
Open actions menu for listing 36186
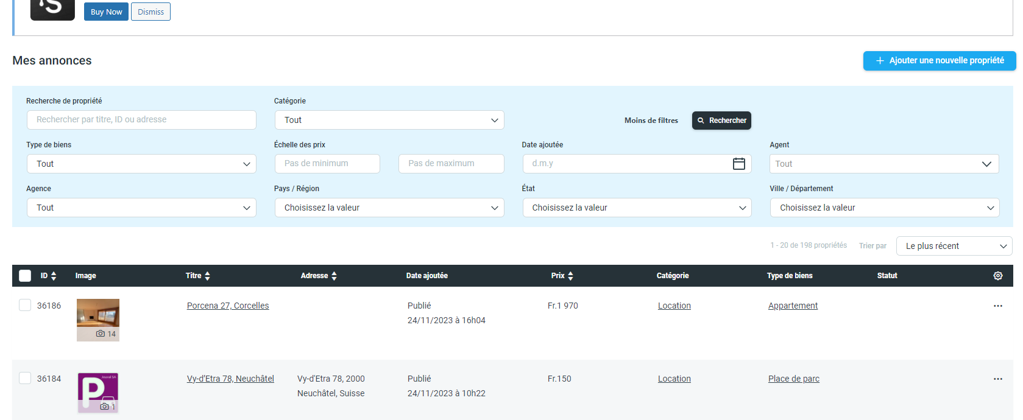[x=997, y=306]
